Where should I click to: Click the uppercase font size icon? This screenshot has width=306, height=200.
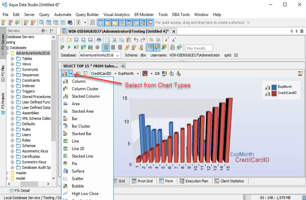pos(174,40)
